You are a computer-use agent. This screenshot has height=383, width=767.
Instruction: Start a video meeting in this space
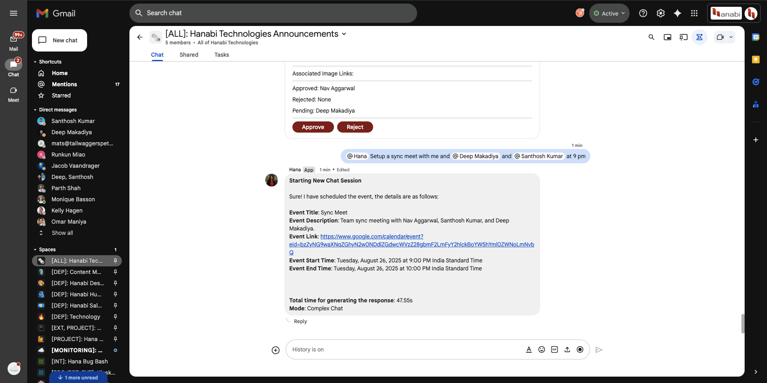click(x=720, y=37)
